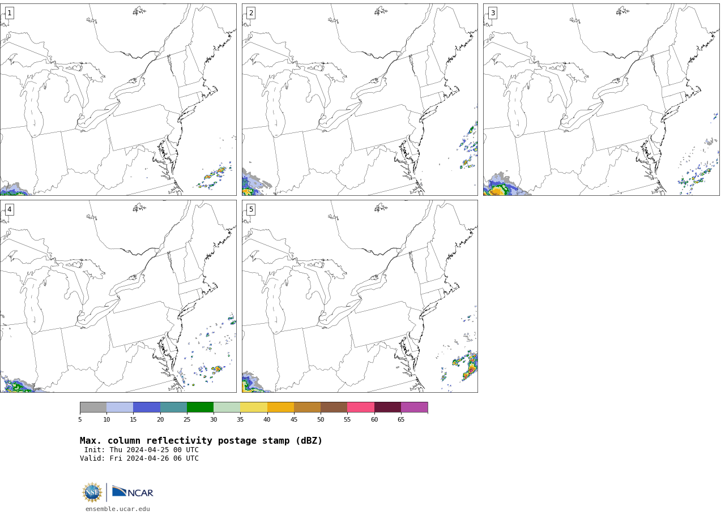Viewport: 725px width, 515px height.
Task: Click the colorbar tick label 40
Action: [267, 419]
